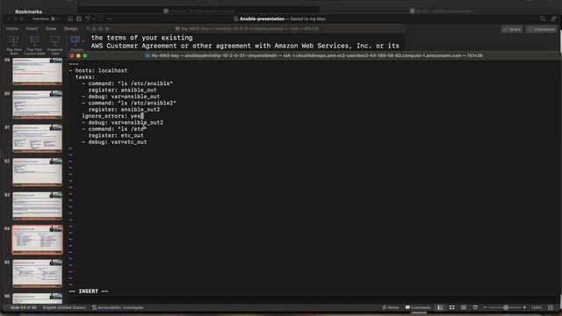The height and width of the screenshot is (316, 562).
Task: Click Accessibility: Investigate in status bar
Action: coord(118,307)
